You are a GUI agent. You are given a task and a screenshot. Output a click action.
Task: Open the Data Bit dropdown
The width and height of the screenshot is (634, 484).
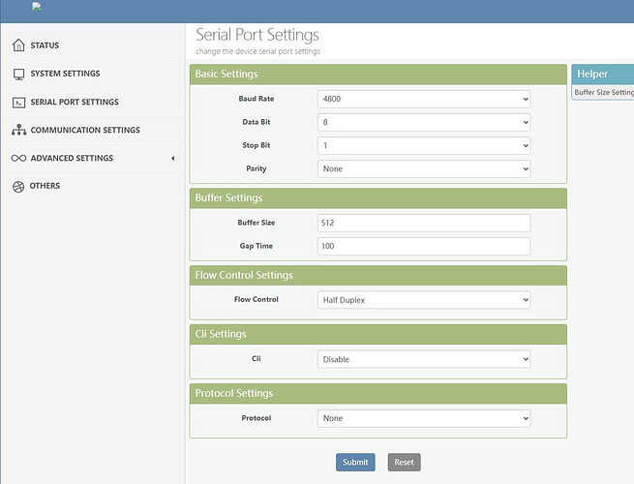[423, 122]
